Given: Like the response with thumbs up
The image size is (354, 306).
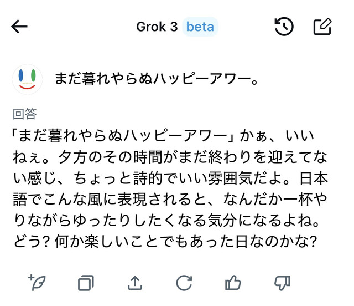Looking at the screenshot, I should click(233, 283).
